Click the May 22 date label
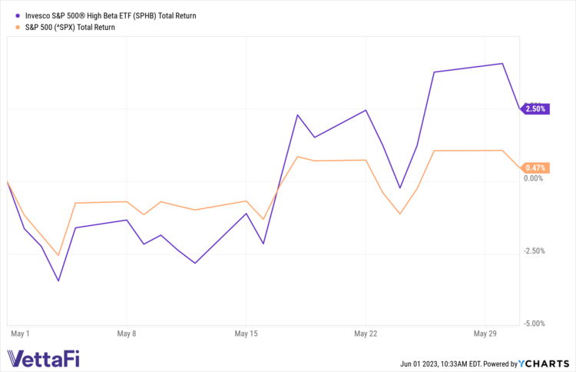 [366, 334]
